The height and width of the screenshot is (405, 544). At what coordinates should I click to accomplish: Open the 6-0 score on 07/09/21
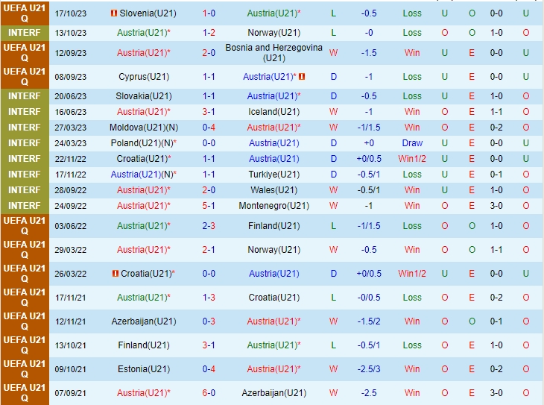[209, 393]
